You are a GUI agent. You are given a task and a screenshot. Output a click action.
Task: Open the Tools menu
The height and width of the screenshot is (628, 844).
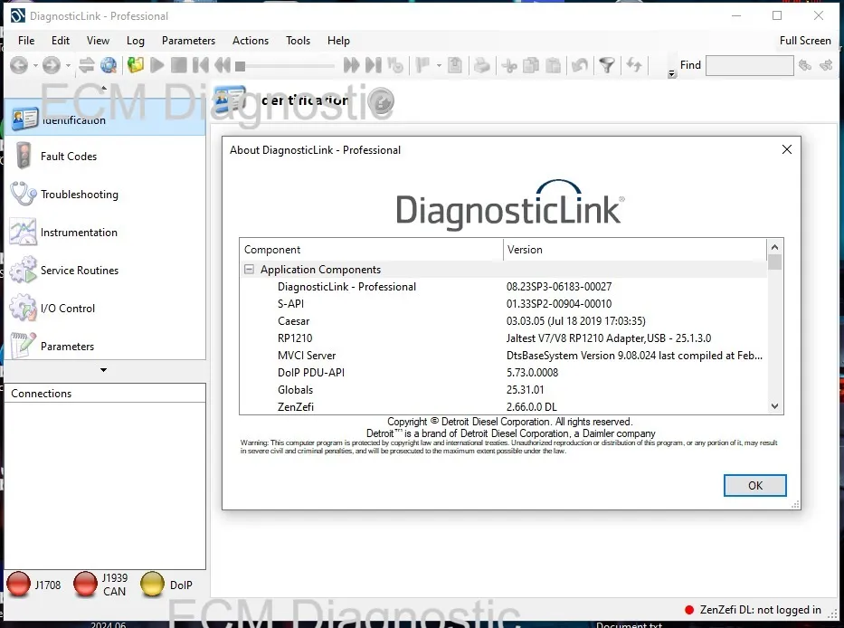[x=298, y=41]
